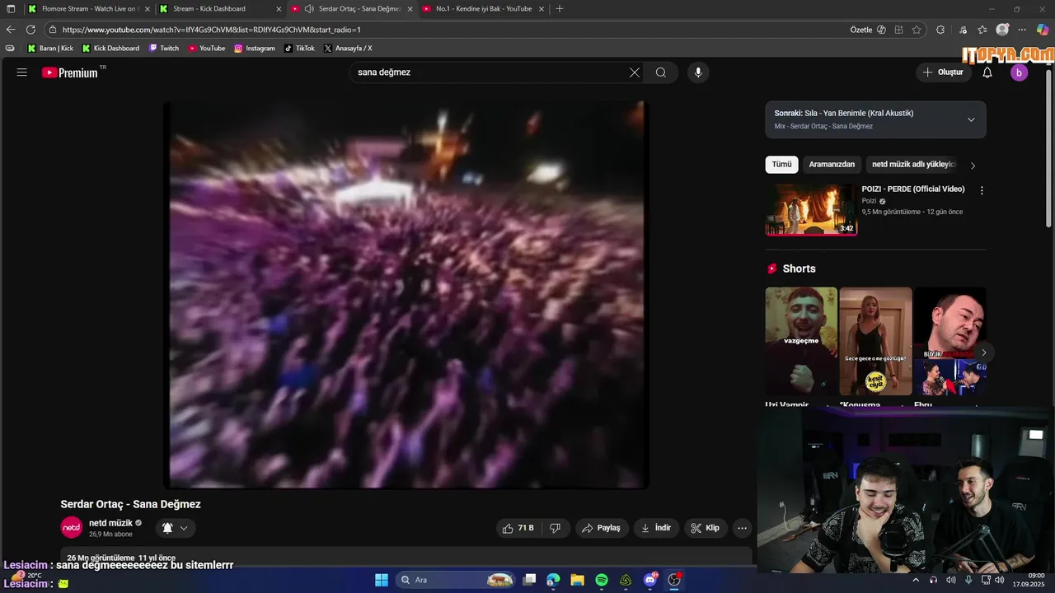The image size is (1055, 593).
Task: Open Baran | Kick bookmark
Action: coord(50,49)
